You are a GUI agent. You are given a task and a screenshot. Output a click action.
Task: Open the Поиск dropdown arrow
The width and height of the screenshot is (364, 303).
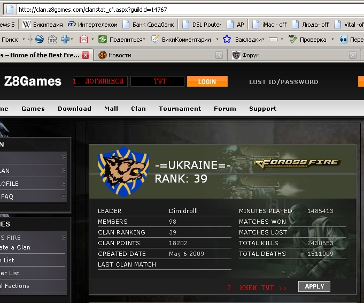point(24,40)
